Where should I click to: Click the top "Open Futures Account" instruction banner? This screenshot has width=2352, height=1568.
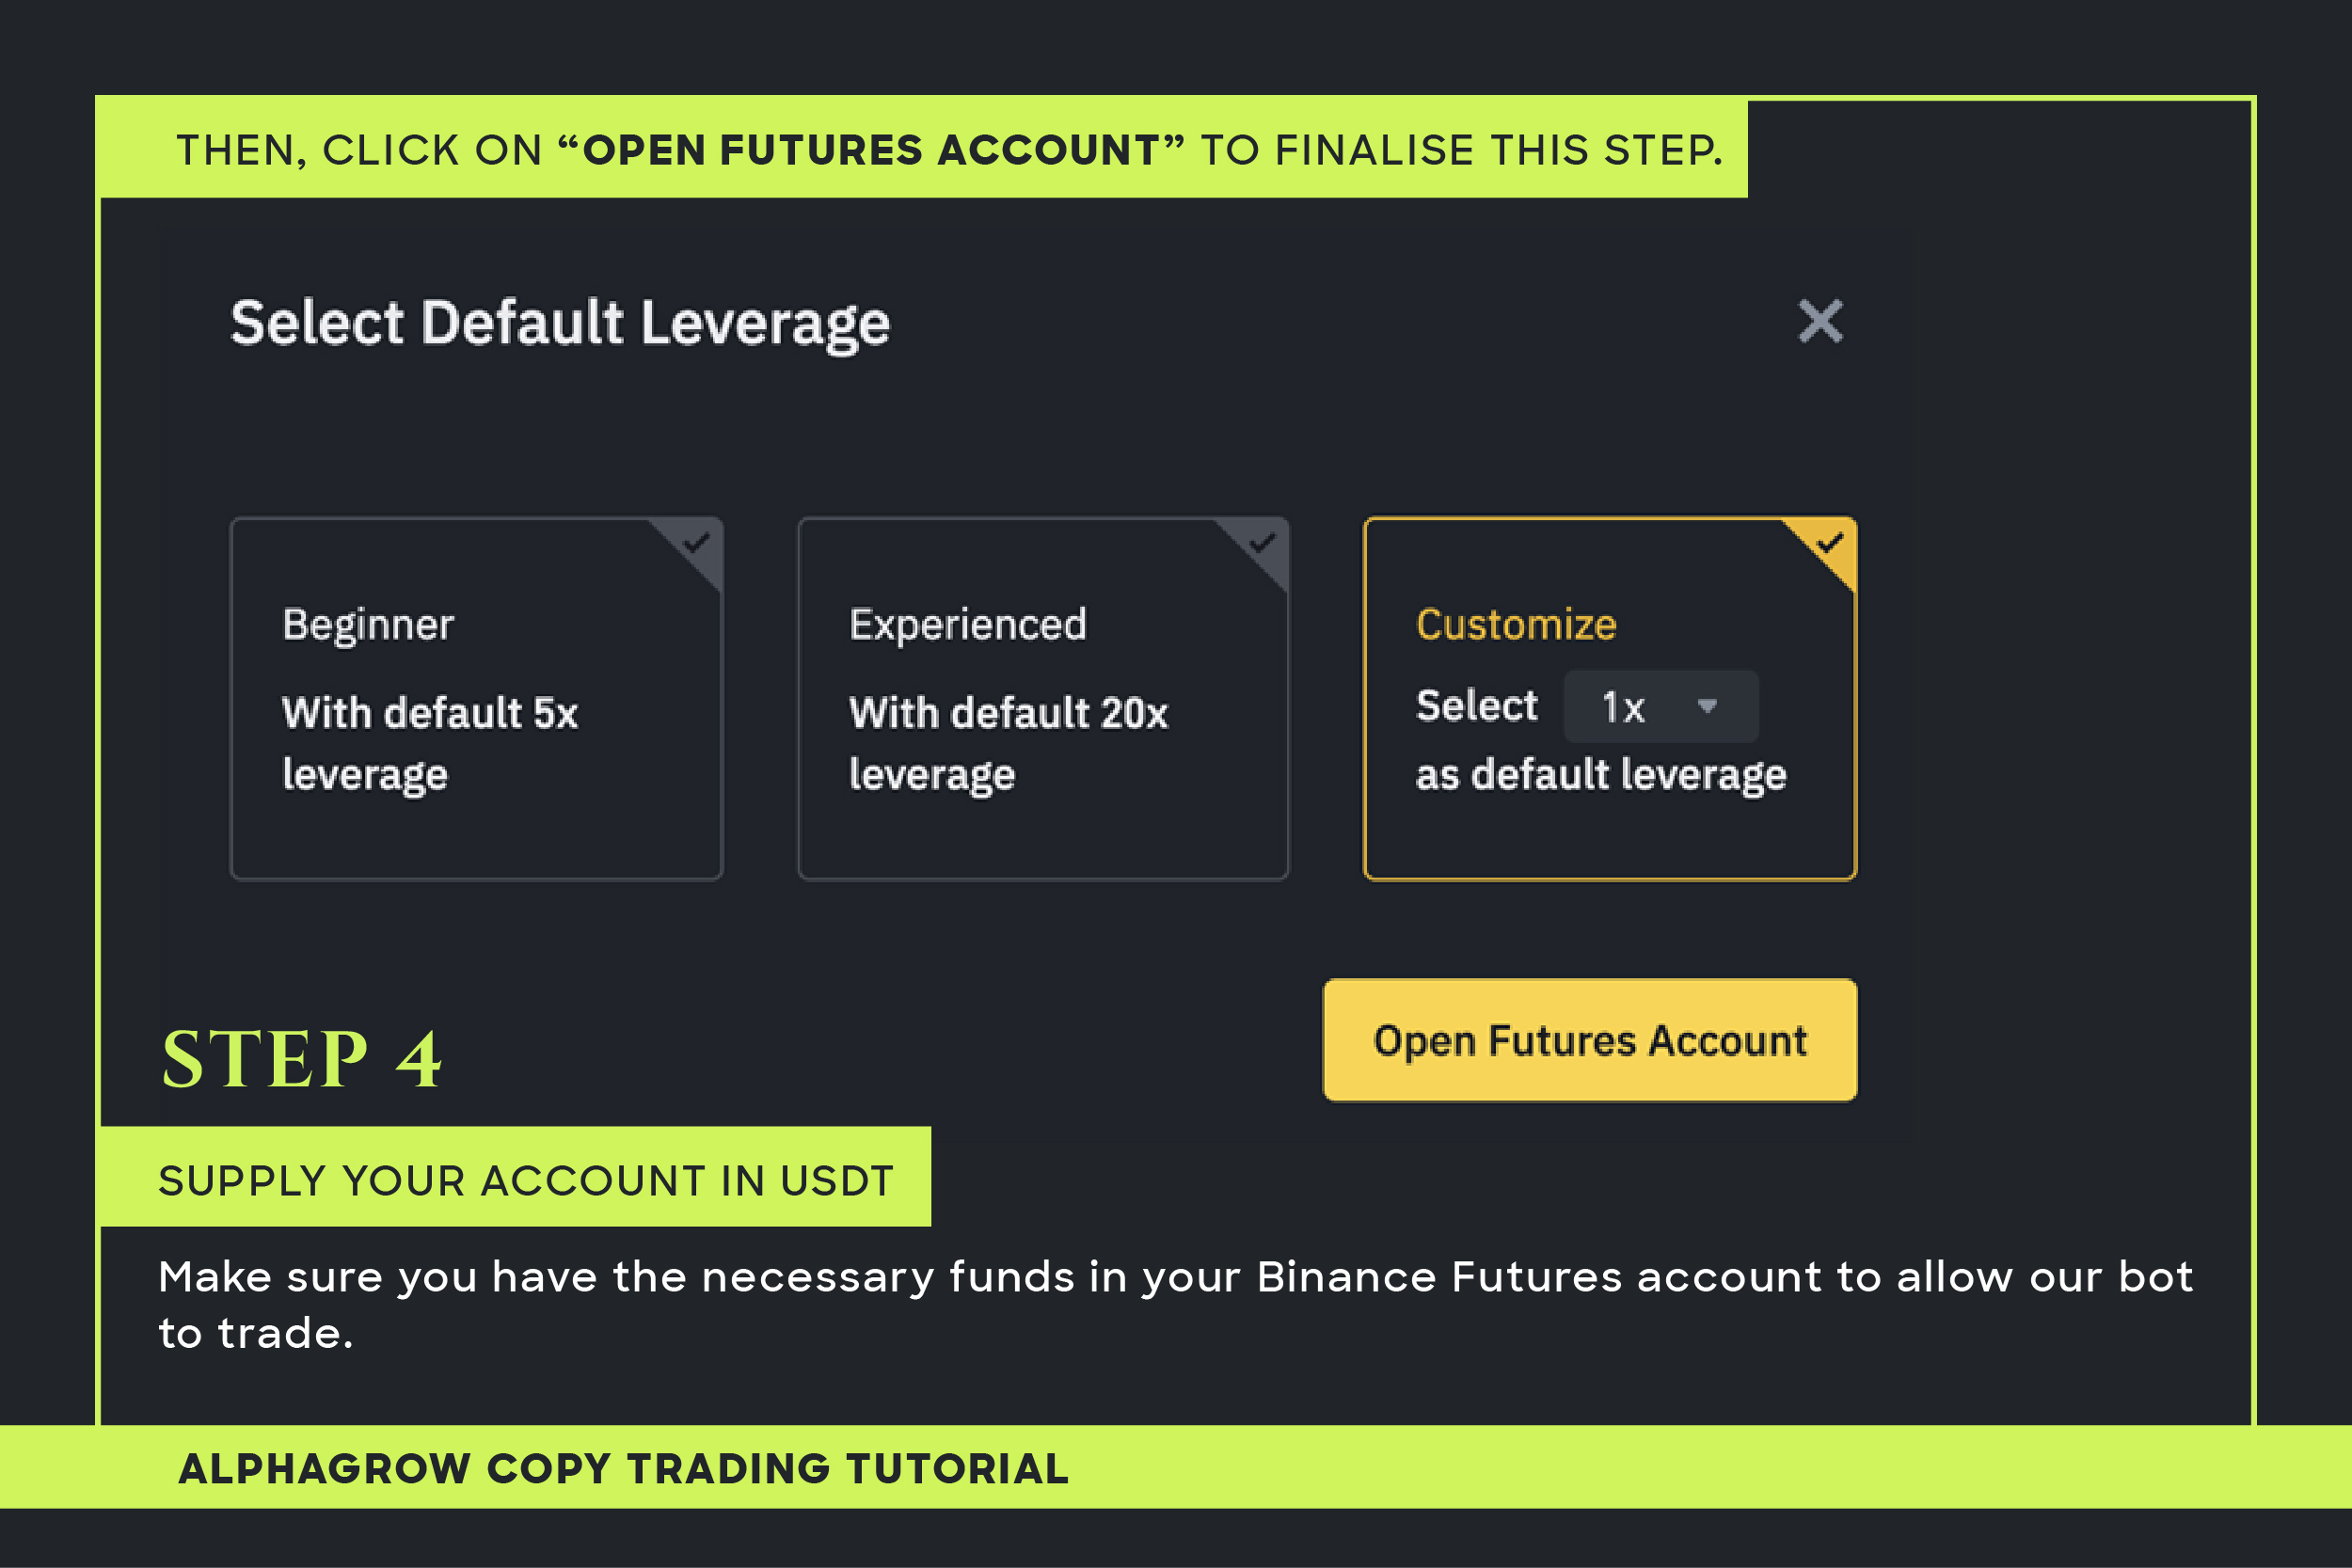948,150
